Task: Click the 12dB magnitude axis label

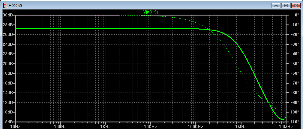Action: [x=7, y=102]
